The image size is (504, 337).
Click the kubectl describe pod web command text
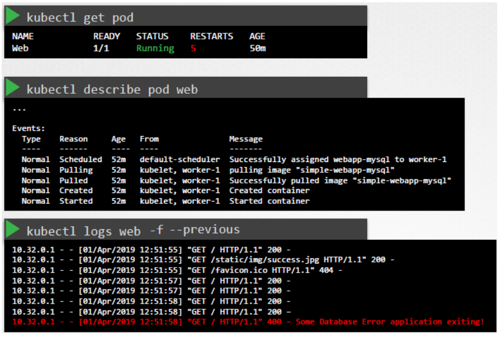(x=112, y=90)
